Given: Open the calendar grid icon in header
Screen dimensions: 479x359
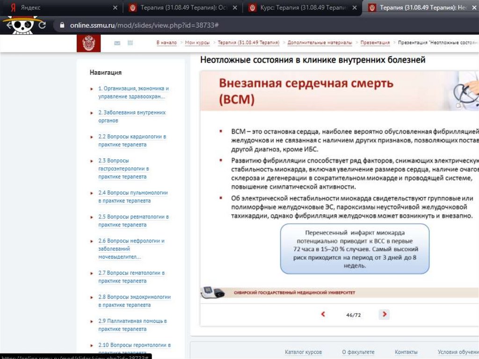Looking at the screenshot, I should point(130,43).
